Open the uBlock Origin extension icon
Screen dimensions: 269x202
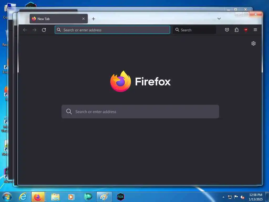[246, 30]
